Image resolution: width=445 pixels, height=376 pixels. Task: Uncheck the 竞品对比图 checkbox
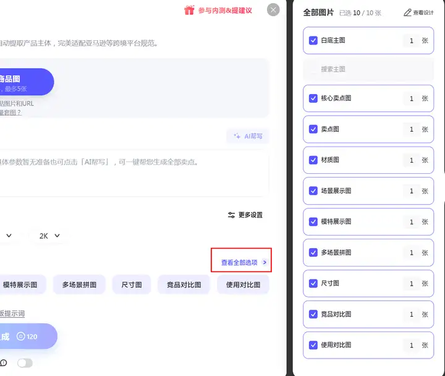pyautogui.click(x=313, y=314)
